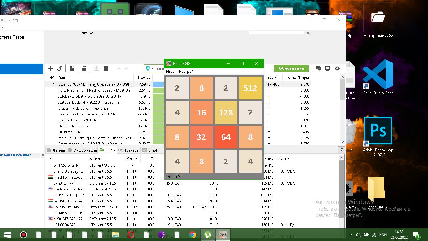The width and height of the screenshot is (428, 241).
Task: Click the remote monitor icon in toolbar
Action: point(327,68)
